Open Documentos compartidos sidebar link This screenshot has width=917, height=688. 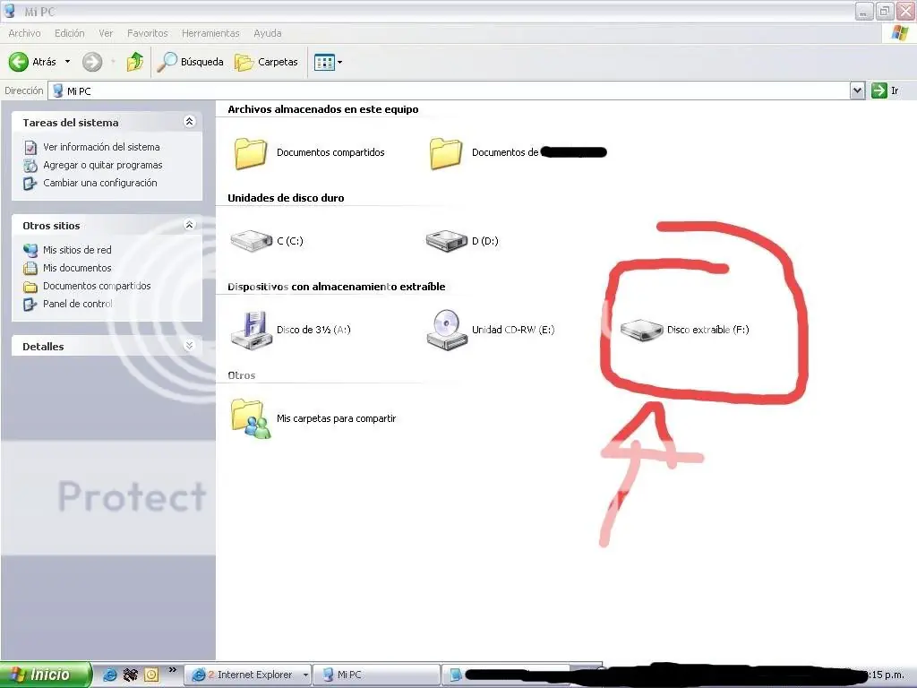click(97, 286)
